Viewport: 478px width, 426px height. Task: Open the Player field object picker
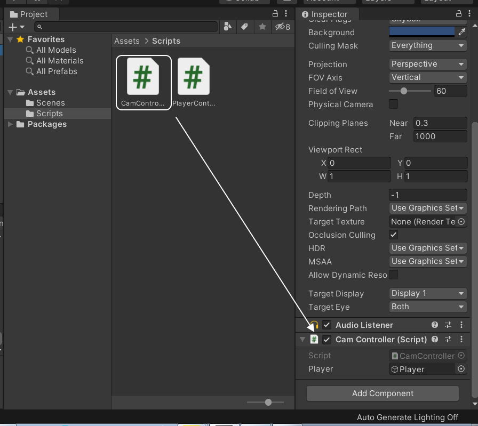click(x=461, y=369)
